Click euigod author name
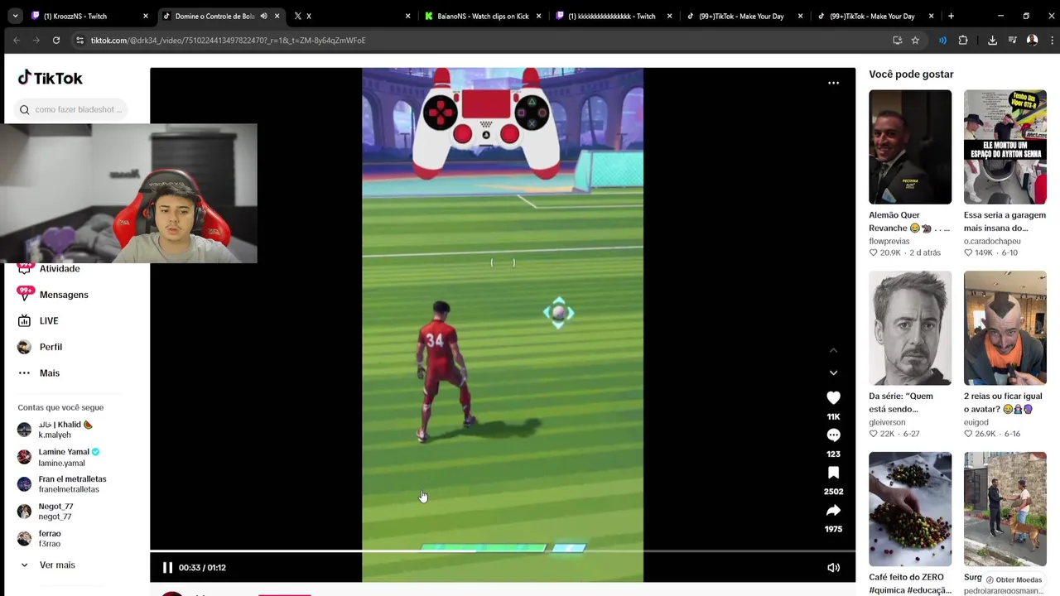 click(x=976, y=422)
